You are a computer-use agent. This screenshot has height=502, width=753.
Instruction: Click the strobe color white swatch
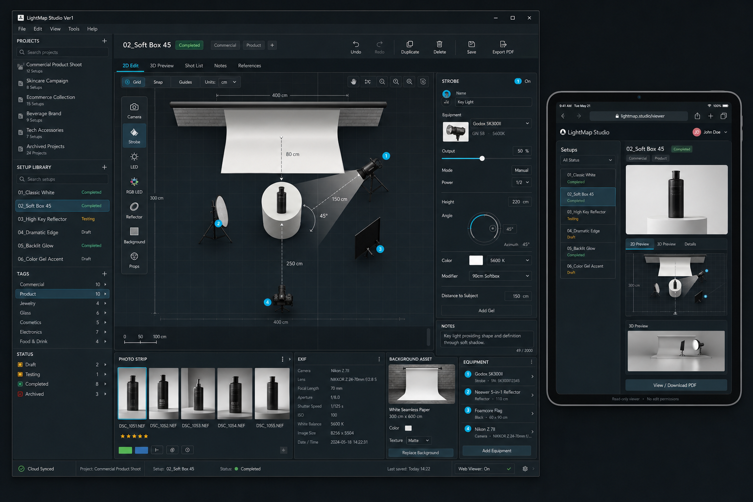pos(476,260)
